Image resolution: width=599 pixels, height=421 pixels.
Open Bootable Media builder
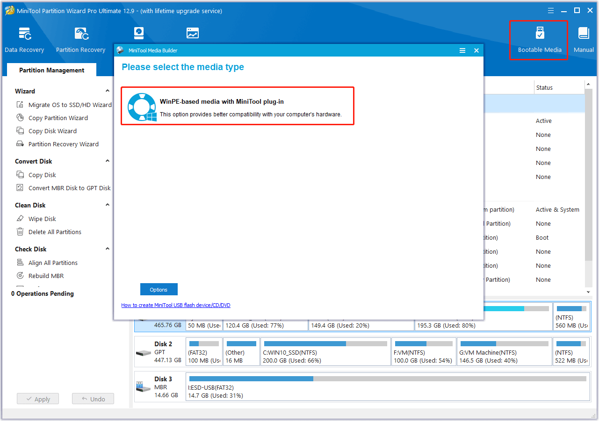(x=540, y=40)
